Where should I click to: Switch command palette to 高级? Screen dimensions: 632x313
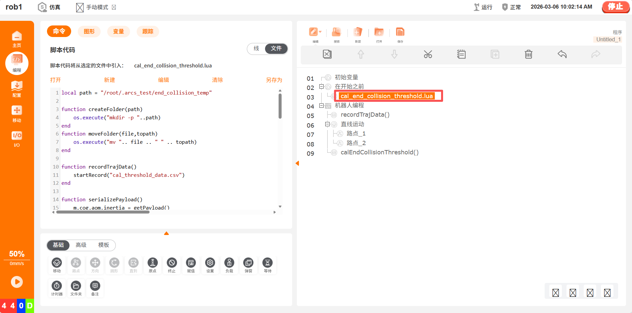click(x=81, y=245)
